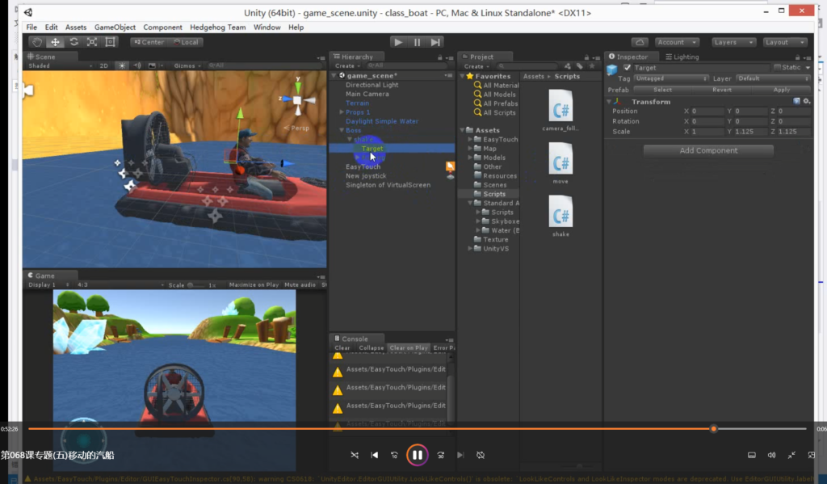Select the Move tool in Unity toolbar
Screen dimensions: 827x484
(x=56, y=42)
